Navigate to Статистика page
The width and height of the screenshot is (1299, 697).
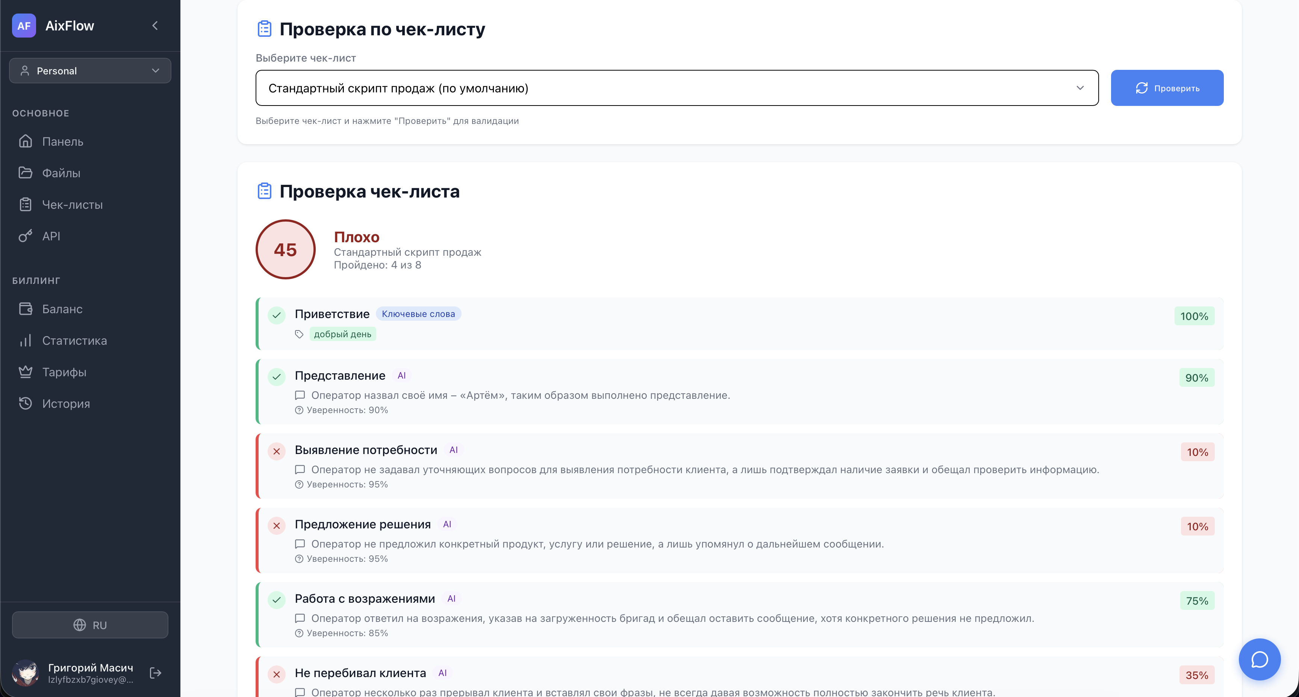click(x=74, y=341)
